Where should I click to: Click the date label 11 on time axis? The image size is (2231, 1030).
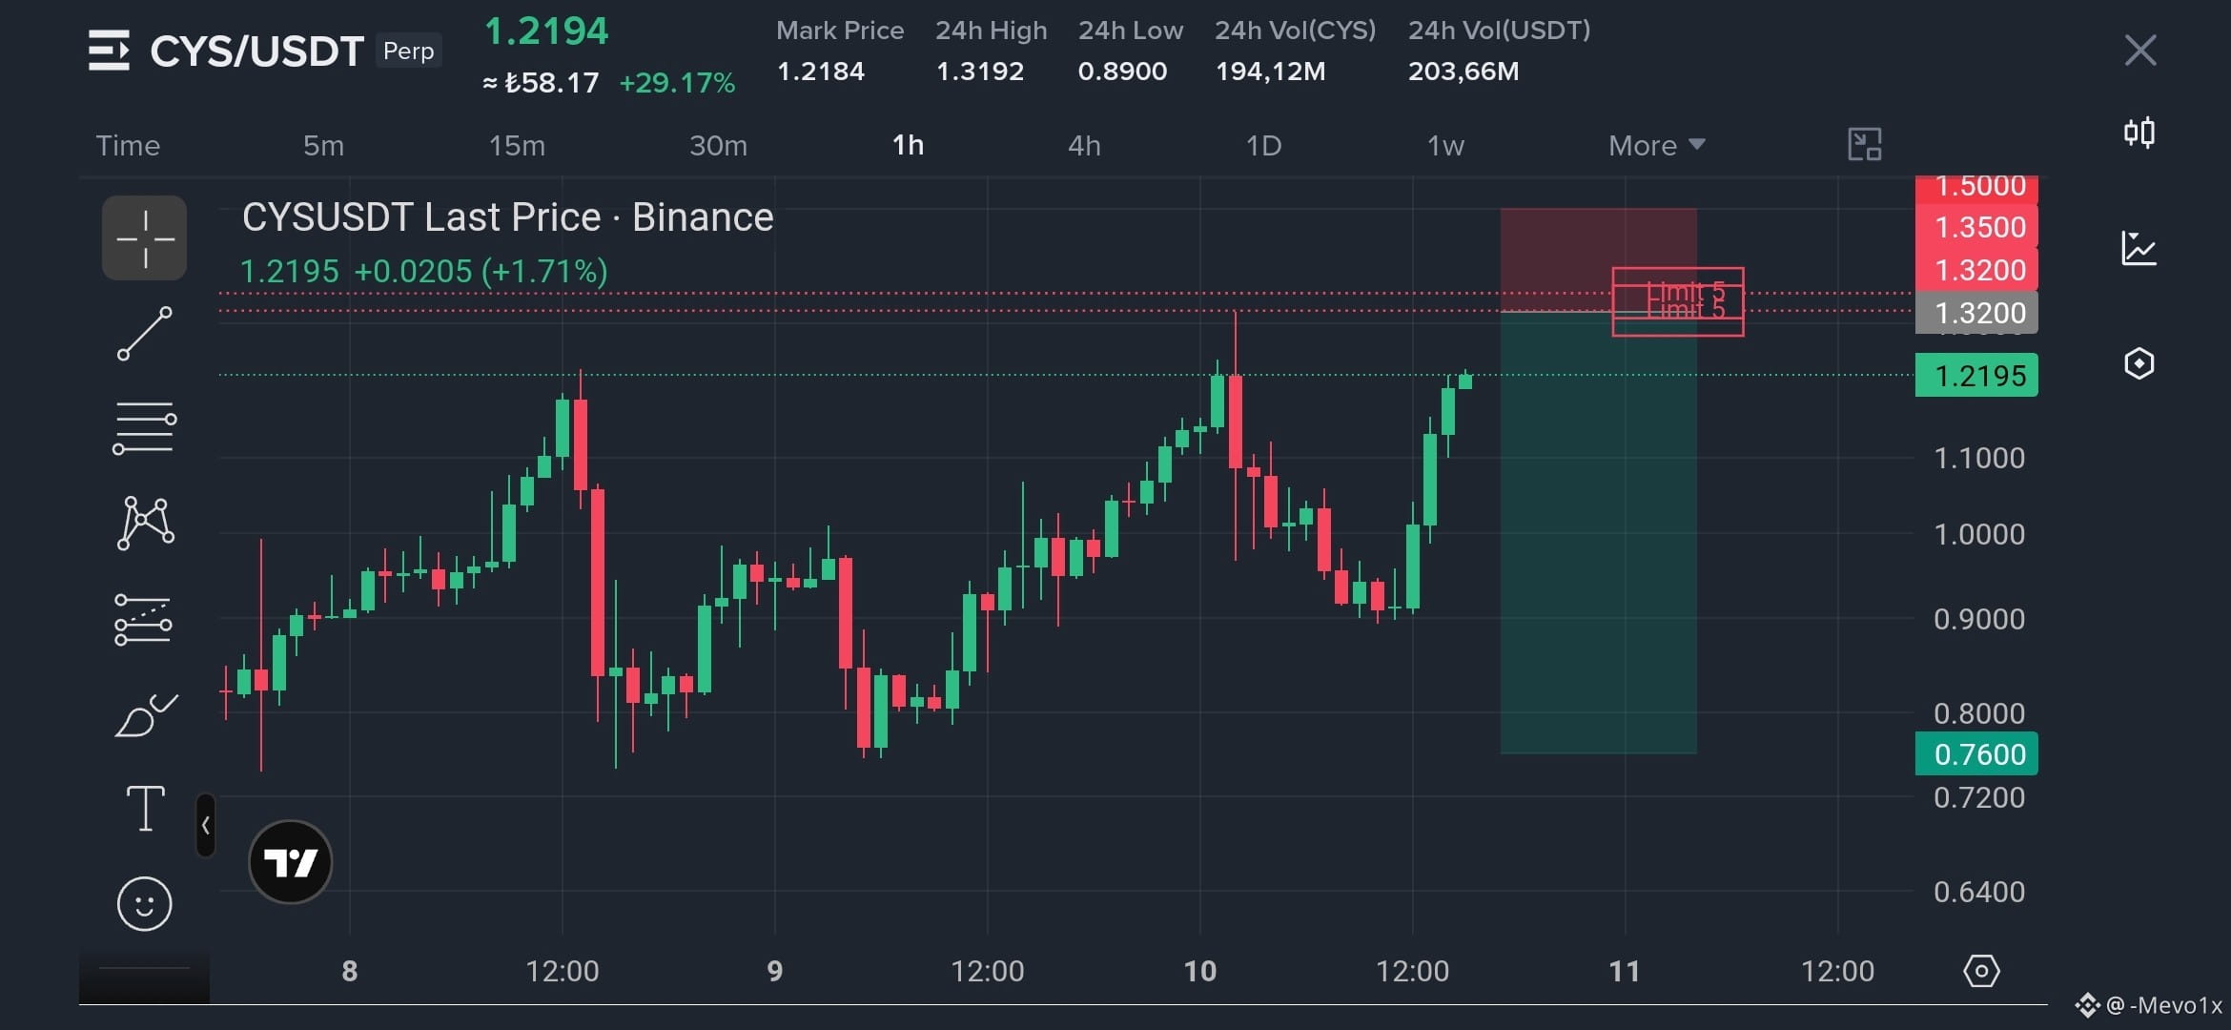click(x=1624, y=971)
